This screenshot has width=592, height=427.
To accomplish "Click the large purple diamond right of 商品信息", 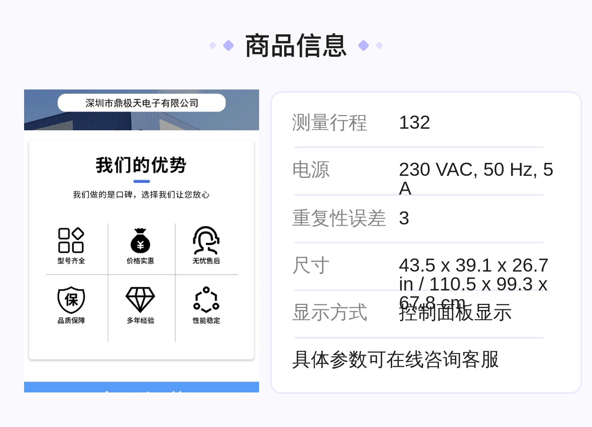I will (x=364, y=46).
